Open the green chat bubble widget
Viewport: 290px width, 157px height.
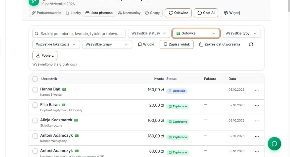274,144
